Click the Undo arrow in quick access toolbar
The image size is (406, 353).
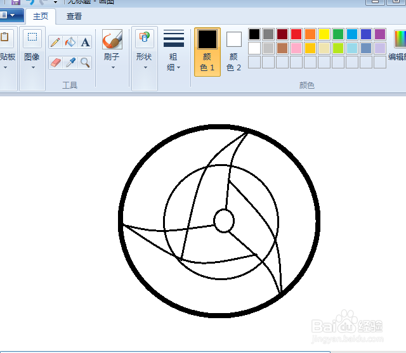pos(30,2)
